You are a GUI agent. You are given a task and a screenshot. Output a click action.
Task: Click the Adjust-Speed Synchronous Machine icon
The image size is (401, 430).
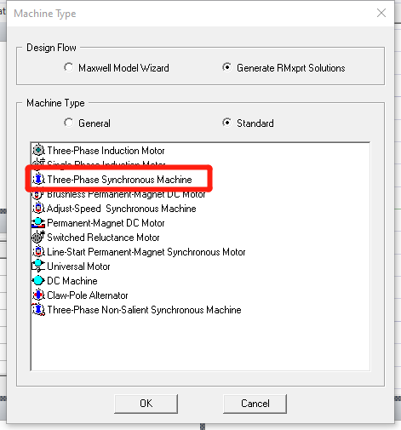[38, 209]
